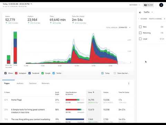Sort by View Distribution By Referrer column
This screenshot has width=166, height=125.
[71, 93]
